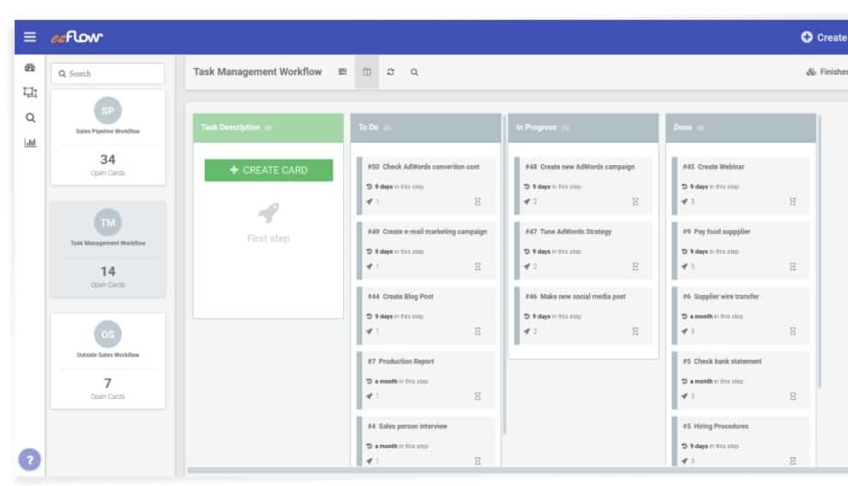
Task: Click the refresh icon in workflow toolbar
Action: pos(391,72)
